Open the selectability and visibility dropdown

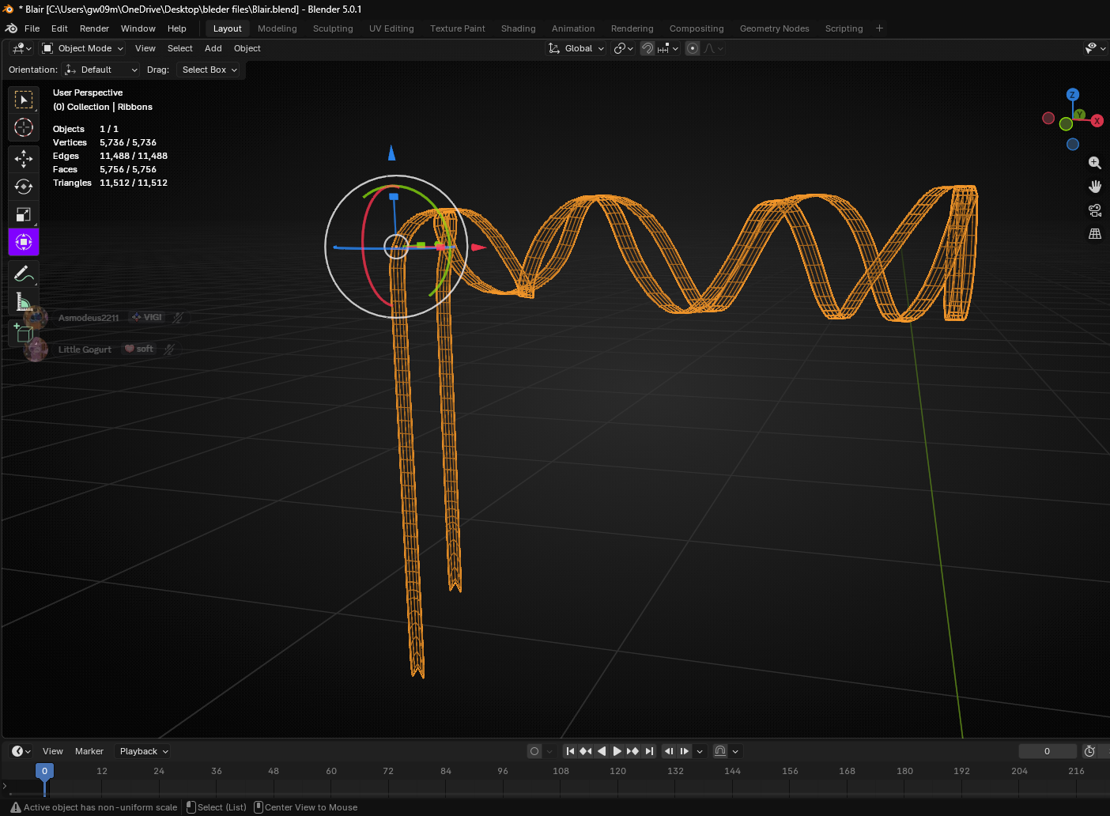1095,48
